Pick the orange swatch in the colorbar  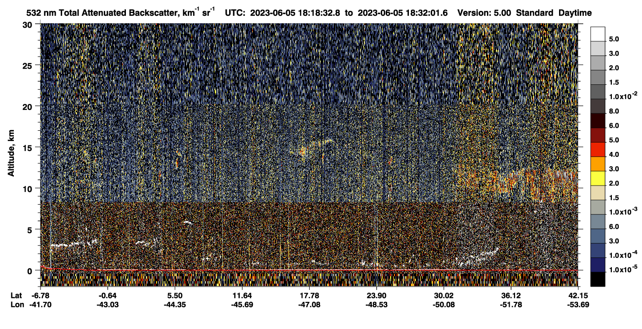tap(598, 164)
